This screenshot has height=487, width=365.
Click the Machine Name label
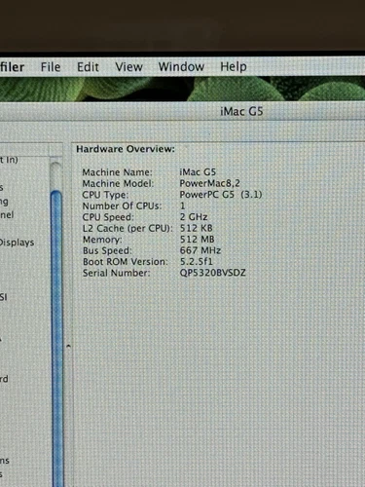pyautogui.click(x=117, y=172)
